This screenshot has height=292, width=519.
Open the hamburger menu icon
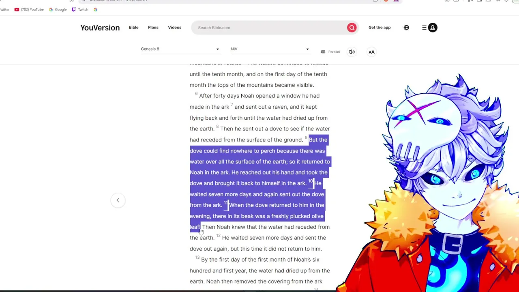[x=424, y=28]
